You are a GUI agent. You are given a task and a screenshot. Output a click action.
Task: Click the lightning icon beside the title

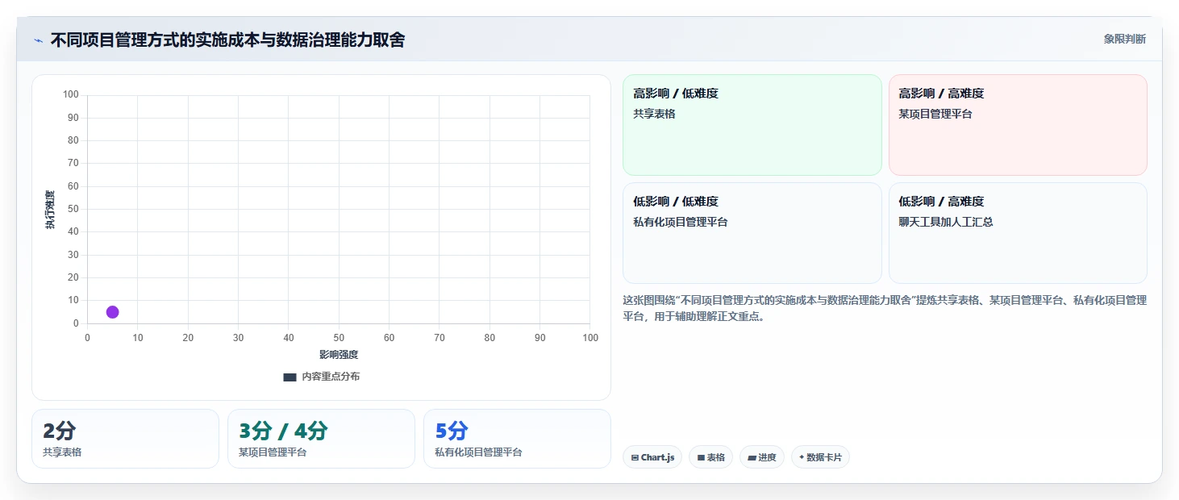(x=38, y=40)
